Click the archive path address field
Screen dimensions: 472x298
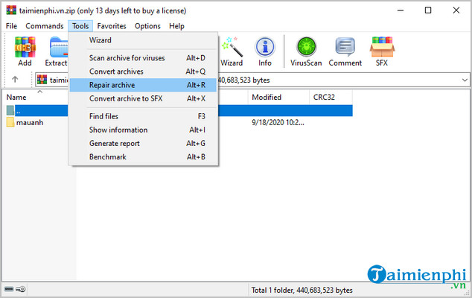point(252,80)
